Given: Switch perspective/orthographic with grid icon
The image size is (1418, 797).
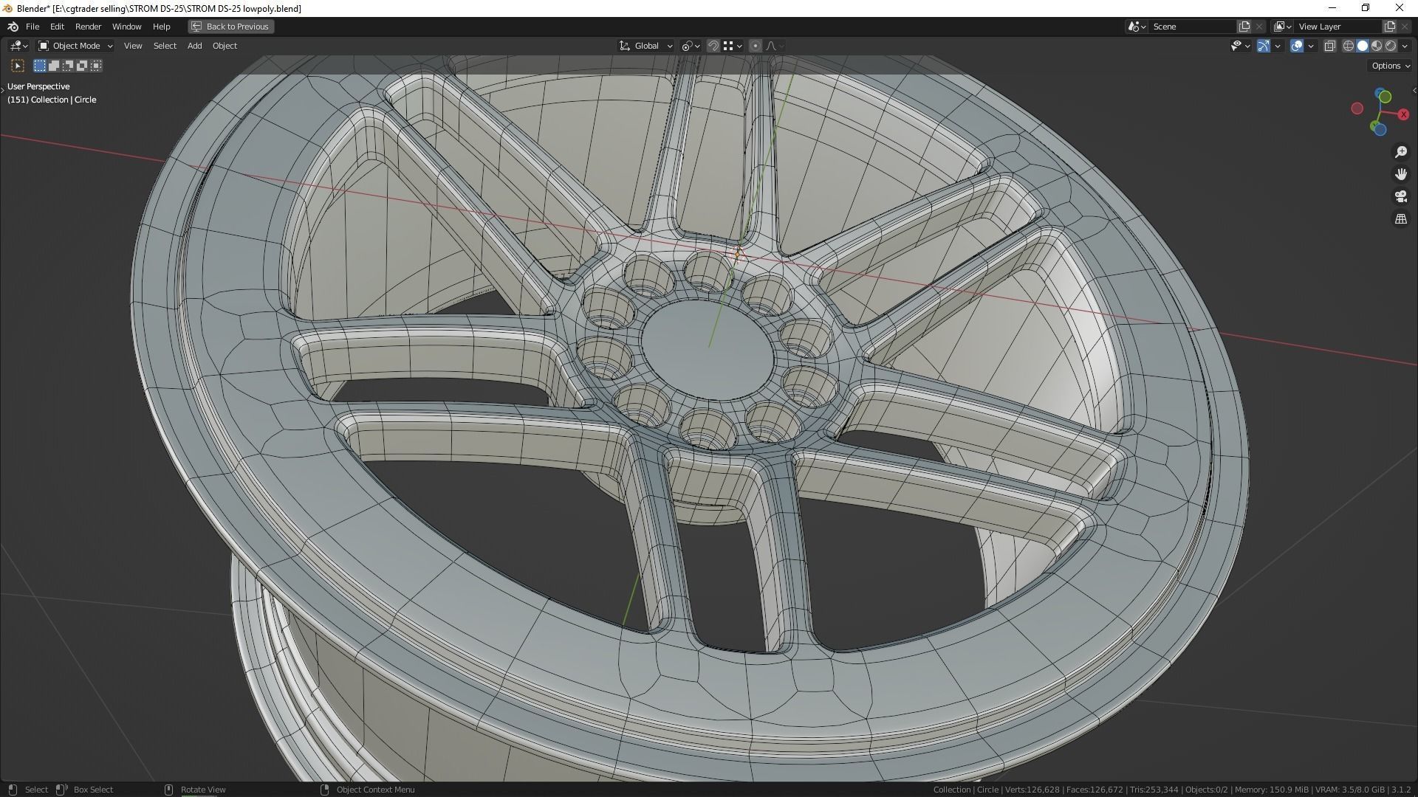Looking at the screenshot, I should [x=1401, y=219].
